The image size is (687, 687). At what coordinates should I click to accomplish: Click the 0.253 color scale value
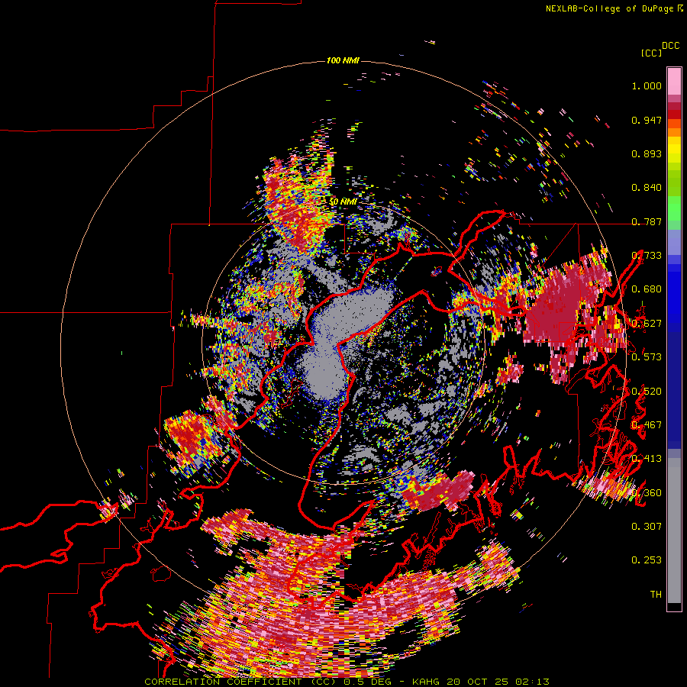pyautogui.click(x=647, y=560)
